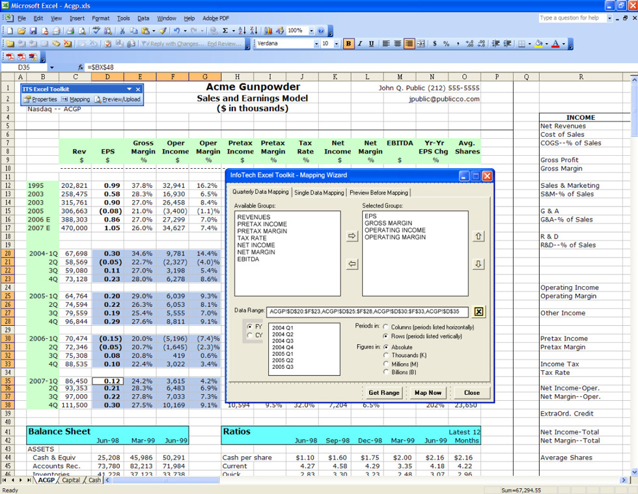Sort ascending with the A-Z icon
This screenshot has width=638, height=494.
pos(242,31)
